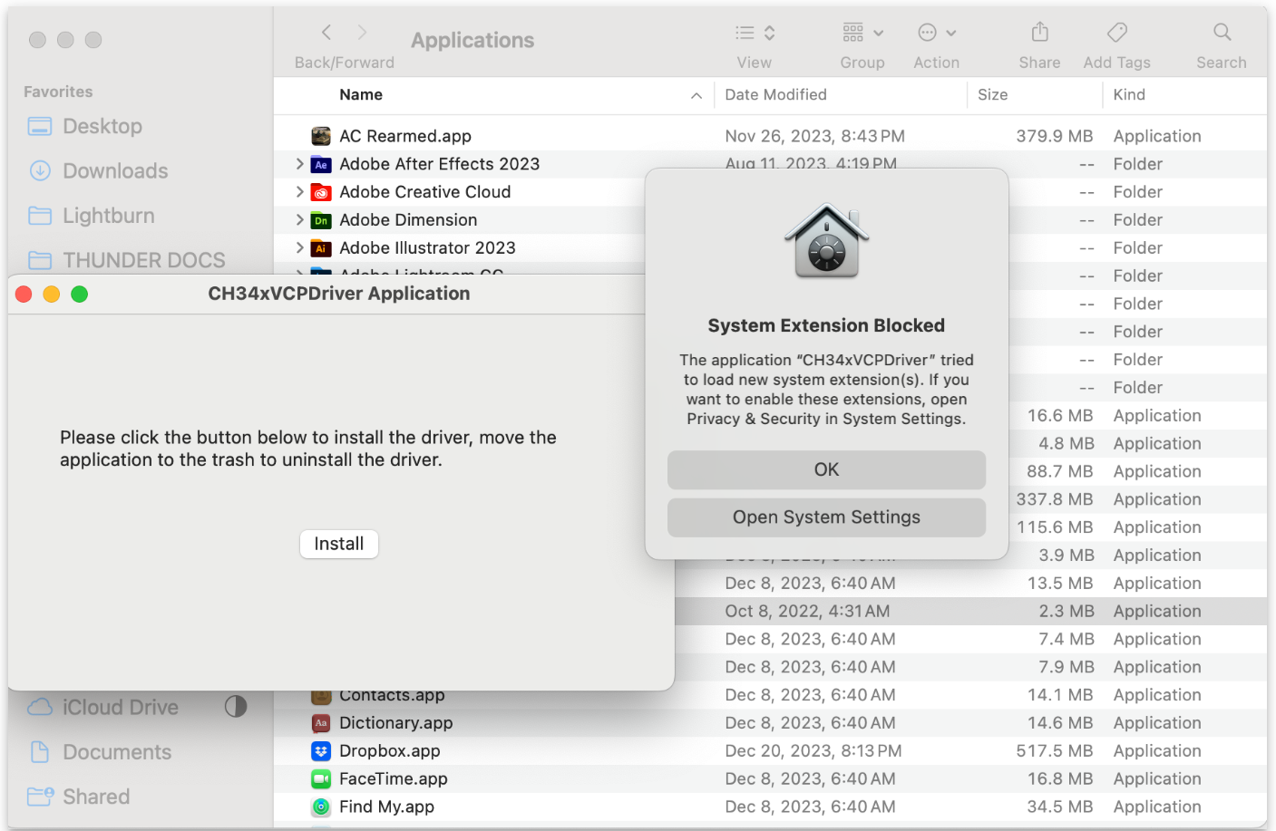Open the Search magnifier in toolbar

[x=1222, y=34]
